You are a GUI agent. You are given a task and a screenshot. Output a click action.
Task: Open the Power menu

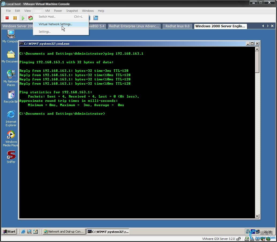[x=58, y=11]
